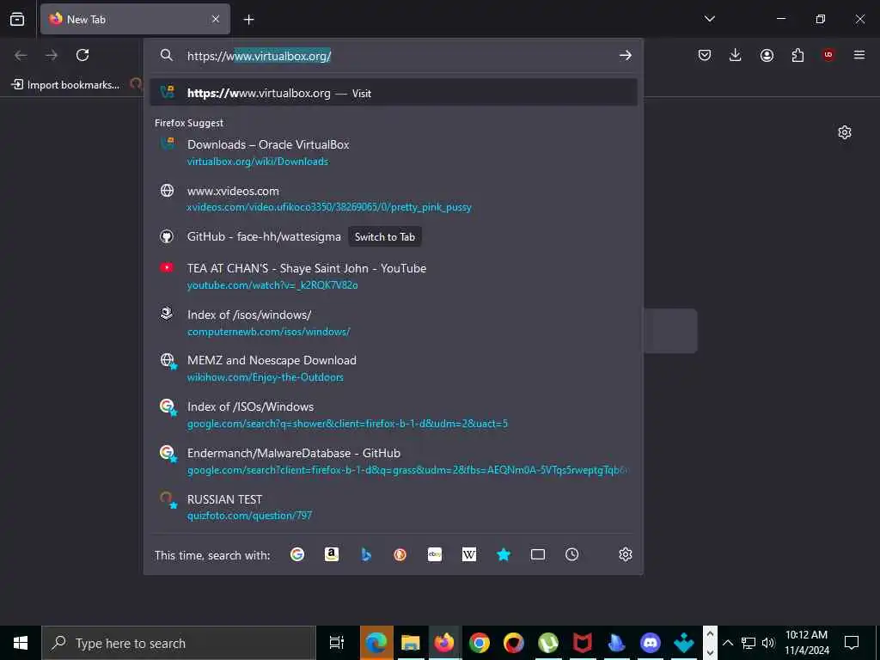Viewport: 880px width, 660px height.
Task: Open the Firefox application menu
Action: (x=859, y=55)
